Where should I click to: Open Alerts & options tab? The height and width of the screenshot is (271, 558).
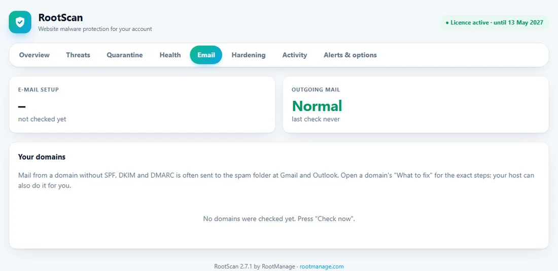pyautogui.click(x=350, y=55)
